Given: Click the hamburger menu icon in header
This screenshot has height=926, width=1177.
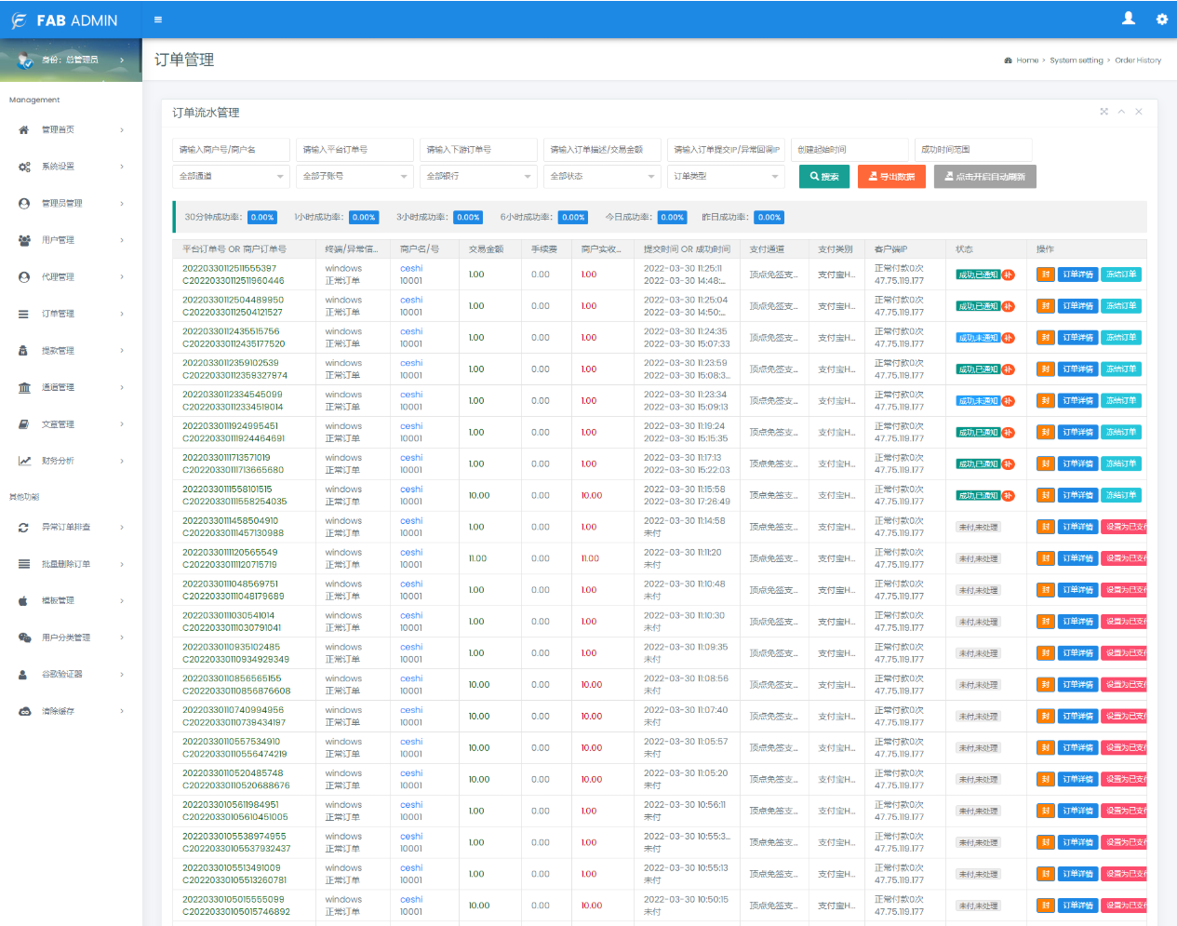Looking at the screenshot, I should (158, 20).
